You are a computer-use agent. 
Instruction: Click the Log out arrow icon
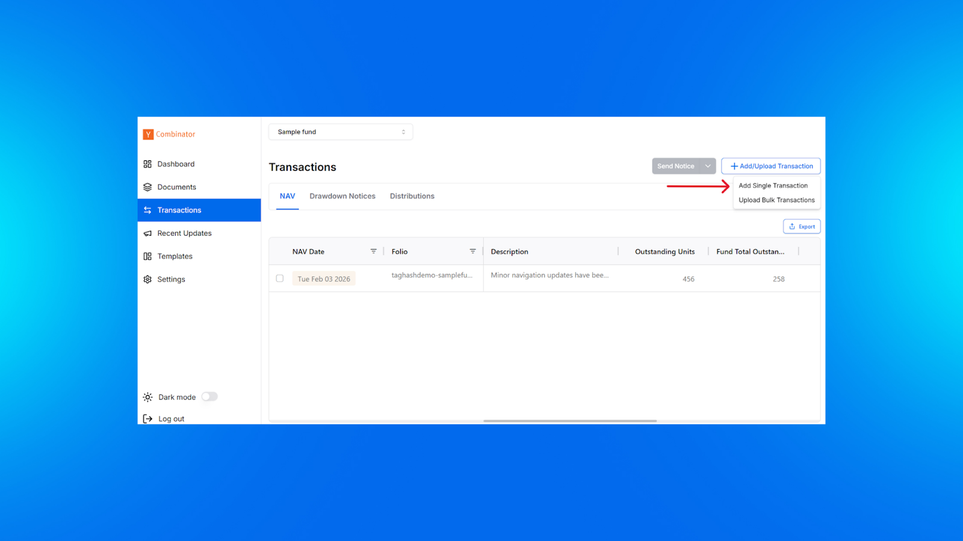[x=147, y=419]
